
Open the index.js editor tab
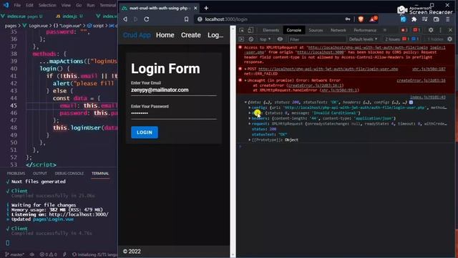click(69, 16)
